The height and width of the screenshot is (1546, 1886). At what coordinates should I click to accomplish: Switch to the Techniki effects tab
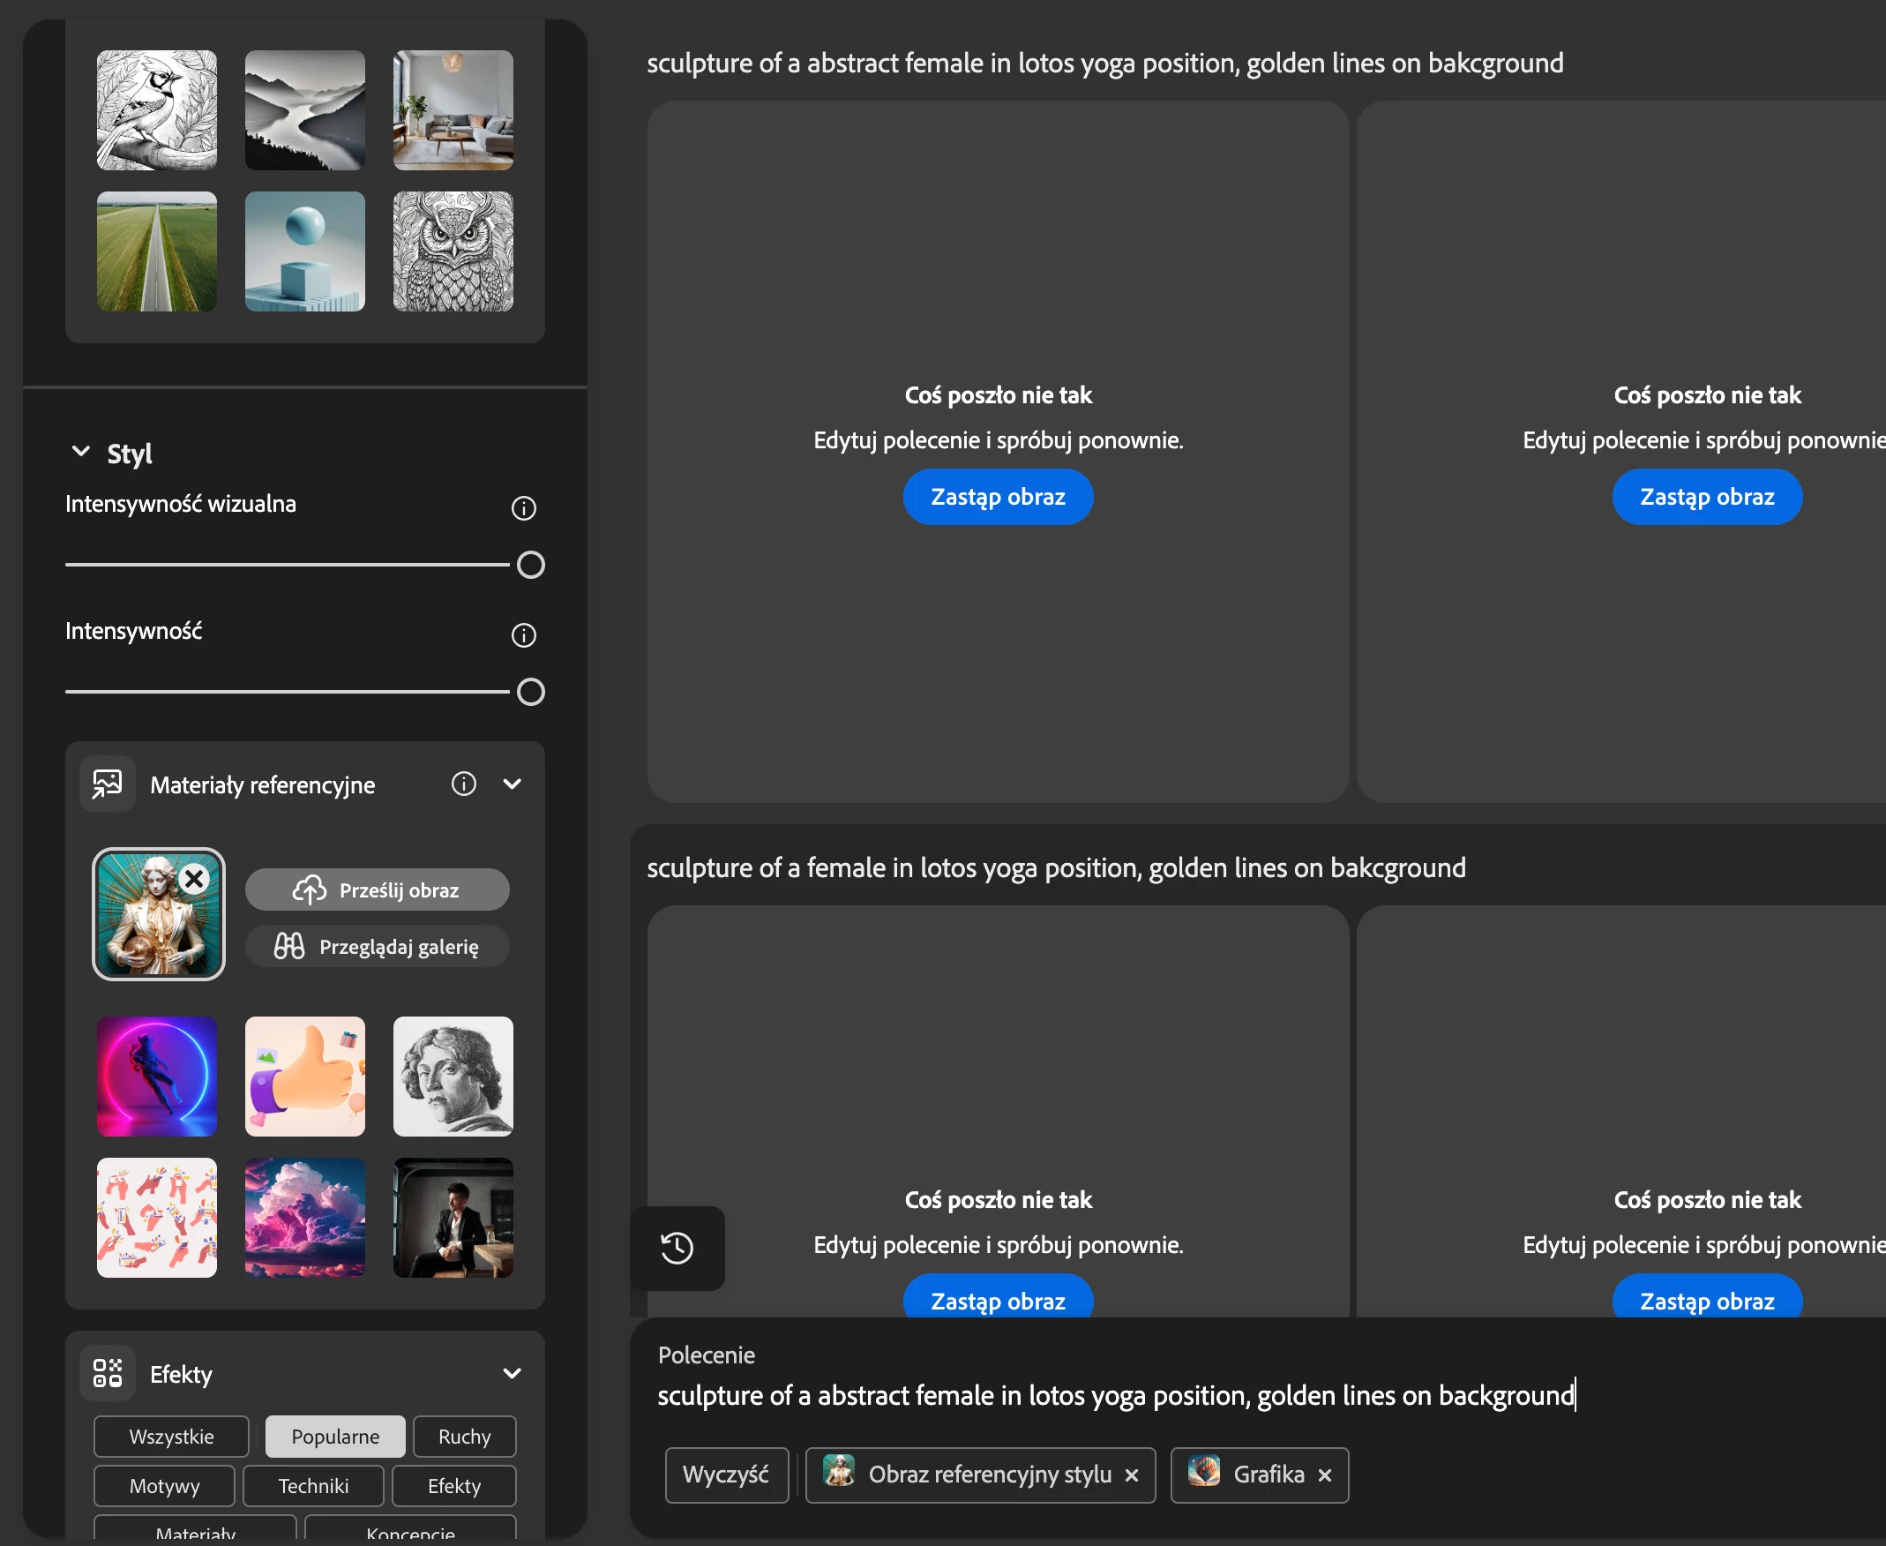pyautogui.click(x=313, y=1485)
